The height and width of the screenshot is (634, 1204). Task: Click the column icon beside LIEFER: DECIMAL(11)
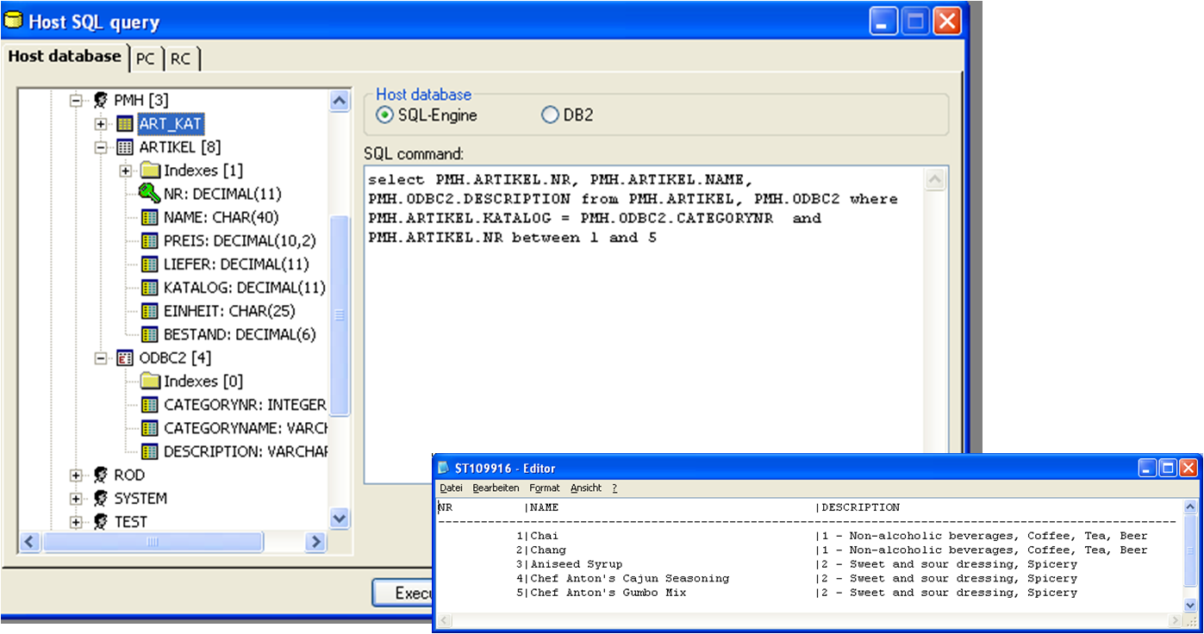pos(149,264)
